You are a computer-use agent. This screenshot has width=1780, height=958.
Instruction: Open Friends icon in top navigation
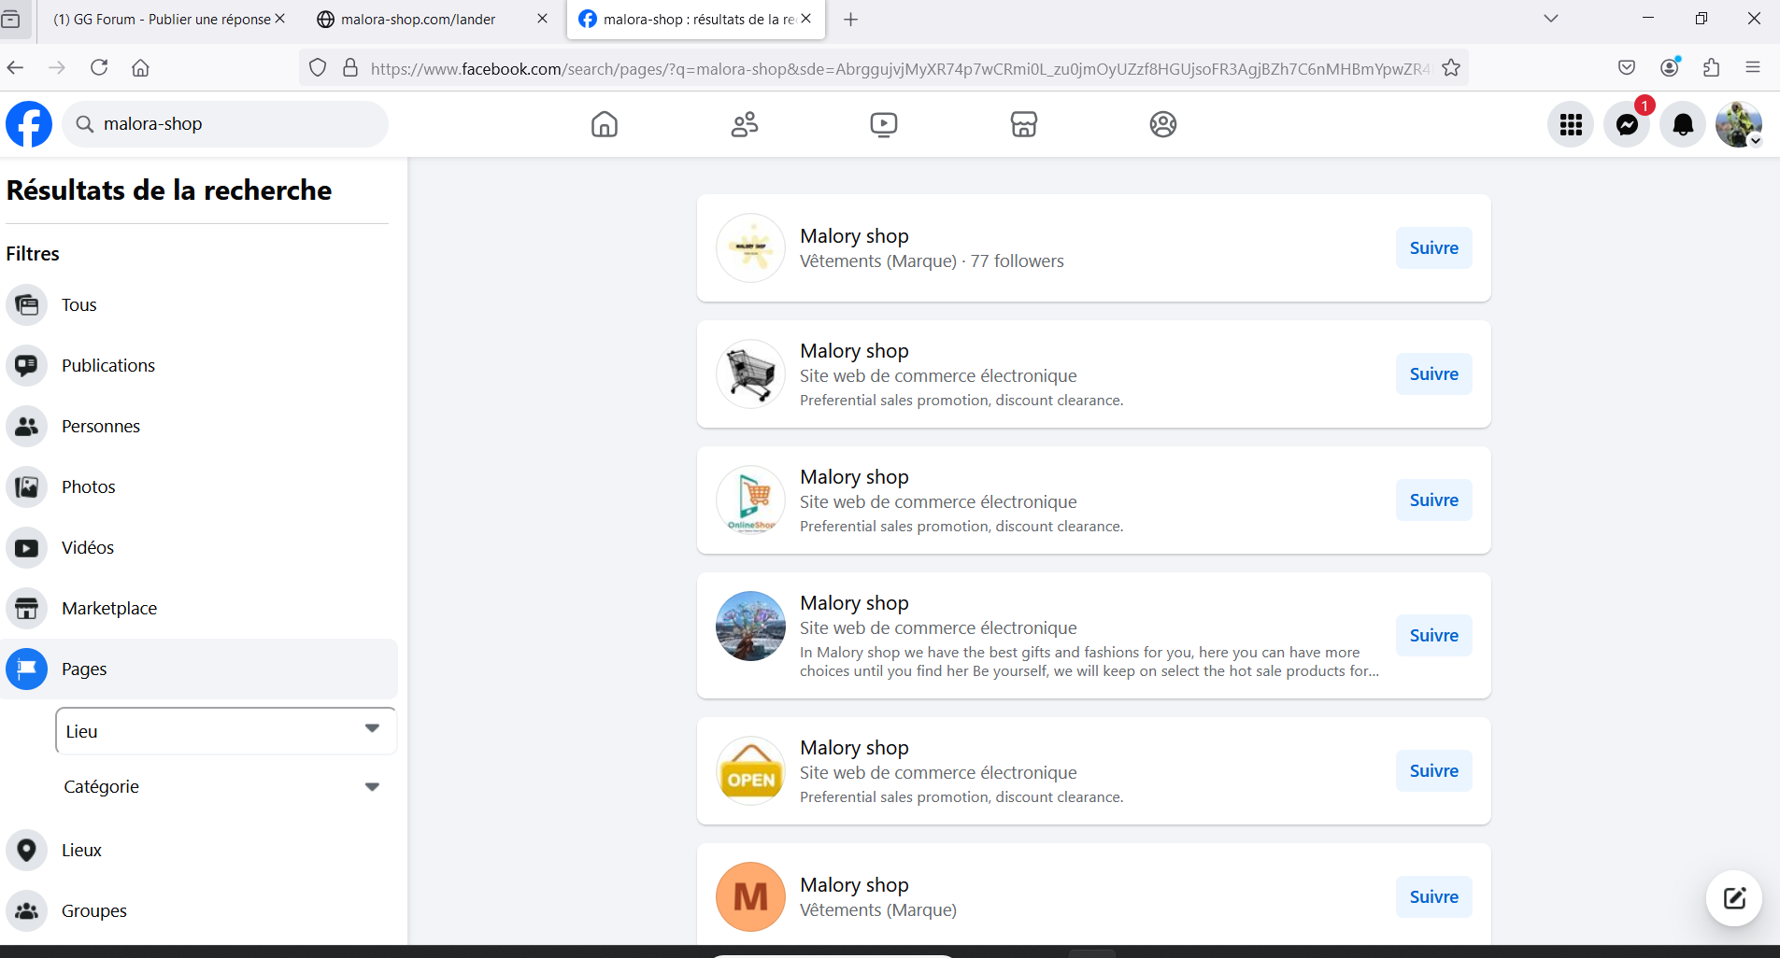coord(745,124)
